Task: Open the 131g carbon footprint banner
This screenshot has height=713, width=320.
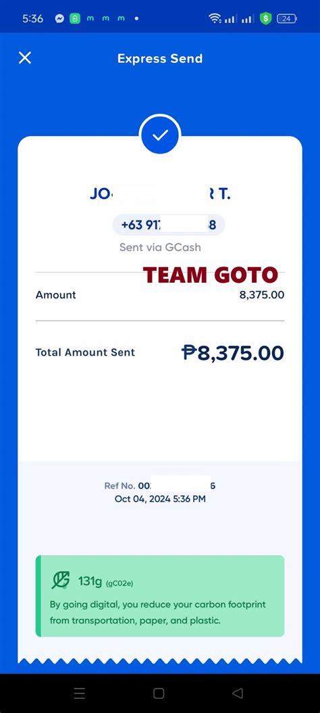Action: pos(160,596)
